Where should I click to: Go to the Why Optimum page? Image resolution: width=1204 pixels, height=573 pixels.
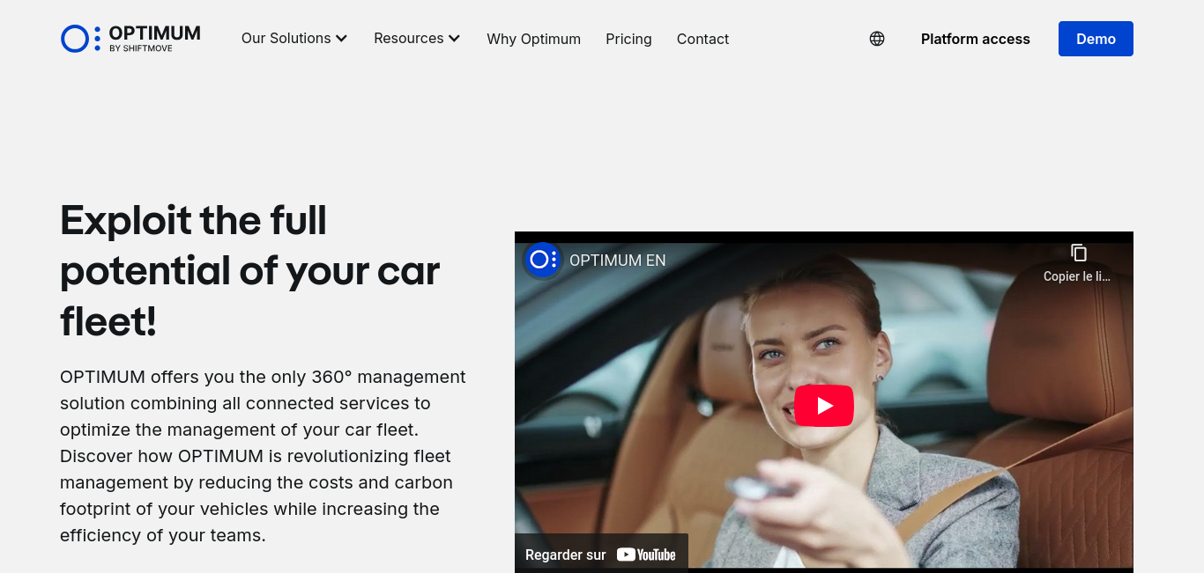(533, 39)
